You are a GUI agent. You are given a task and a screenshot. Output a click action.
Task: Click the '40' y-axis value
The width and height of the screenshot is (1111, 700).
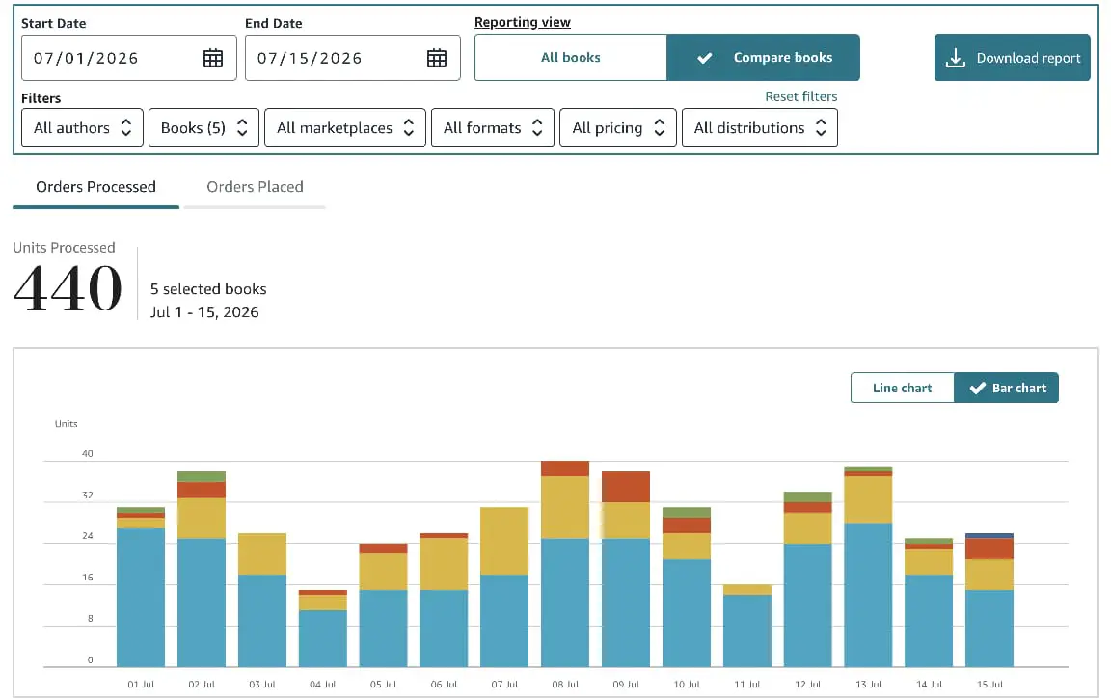(87, 453)
